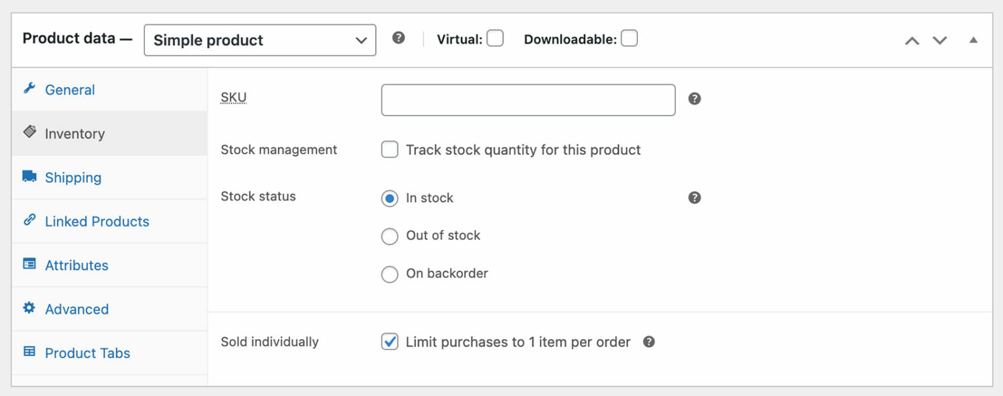This screenshot has width=1003, height=396.
Task: Click the Stock status help icon
Action: (695, 197)
